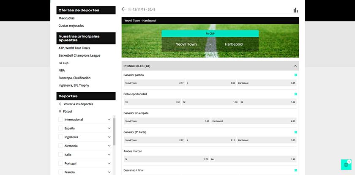Bet Yeovil Town first half at 2.87

click(x=154, y=140)
